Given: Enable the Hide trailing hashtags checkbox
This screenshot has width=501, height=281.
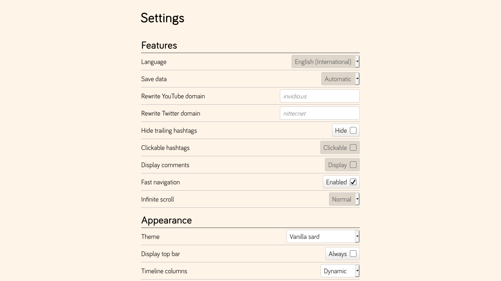Looking at the screenshot, I should point(353,130).
